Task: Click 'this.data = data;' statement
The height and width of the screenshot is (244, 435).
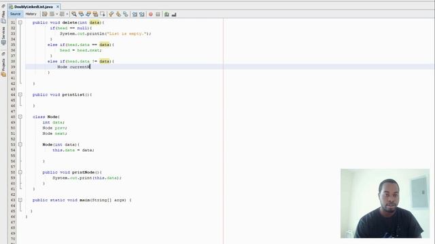Action: [73, 150]
